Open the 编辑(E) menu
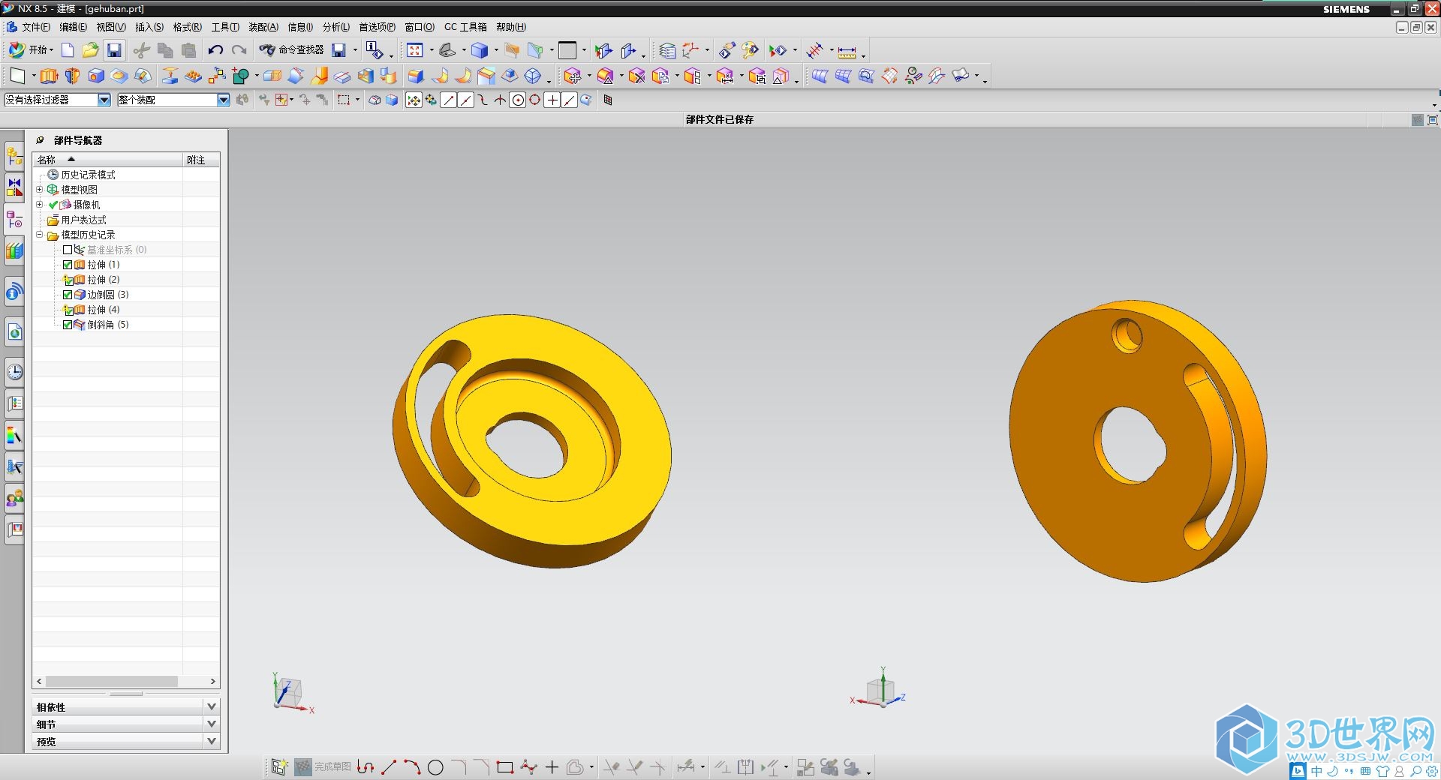 coord(73,27)
